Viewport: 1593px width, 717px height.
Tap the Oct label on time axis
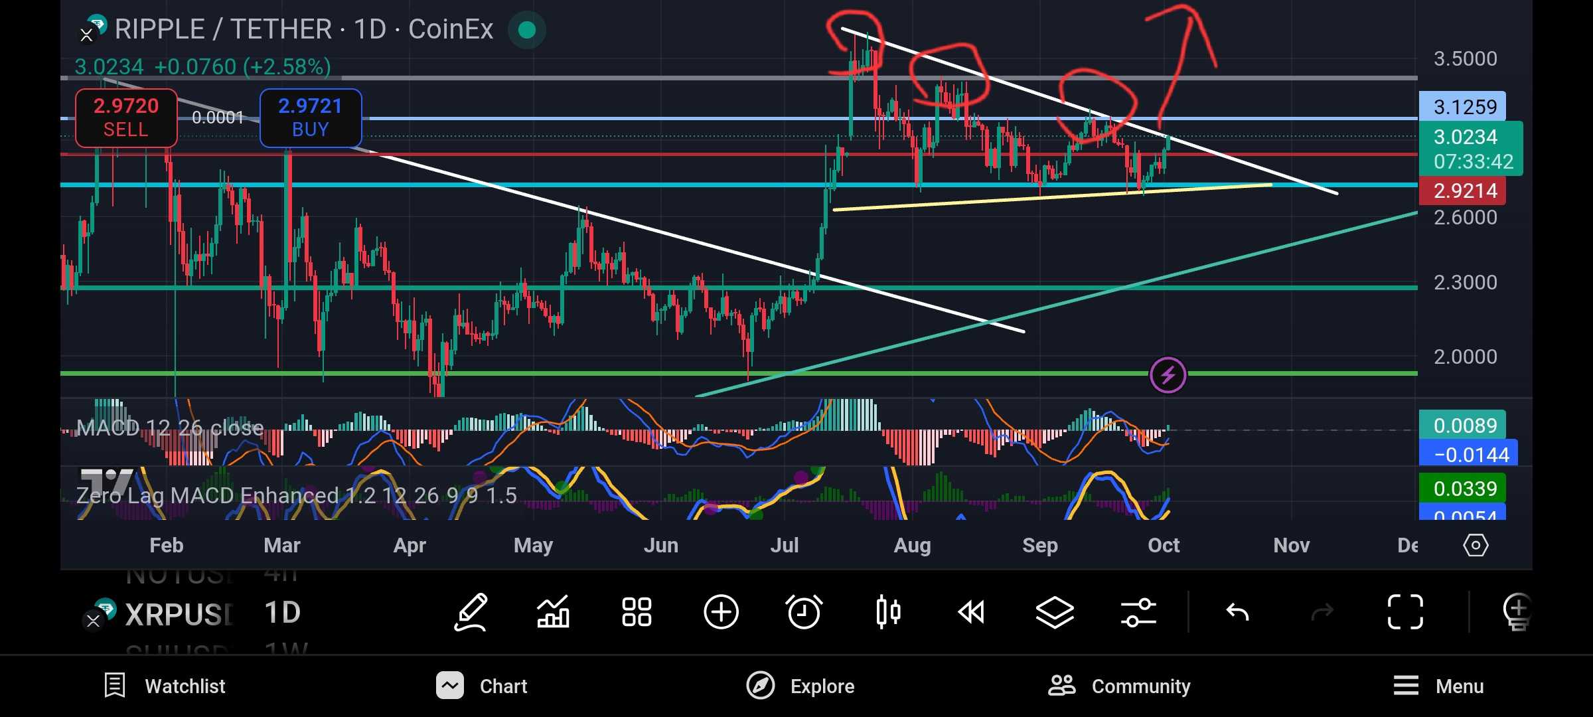point(1164,545)
